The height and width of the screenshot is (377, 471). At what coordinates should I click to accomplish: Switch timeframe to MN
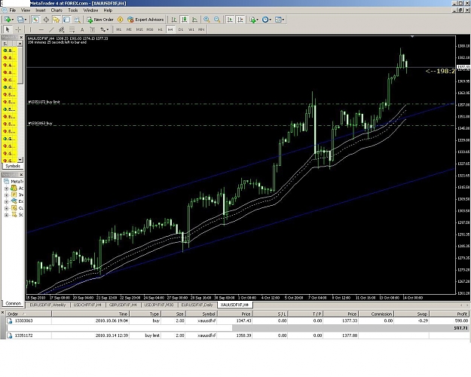[x=201, y=29]
